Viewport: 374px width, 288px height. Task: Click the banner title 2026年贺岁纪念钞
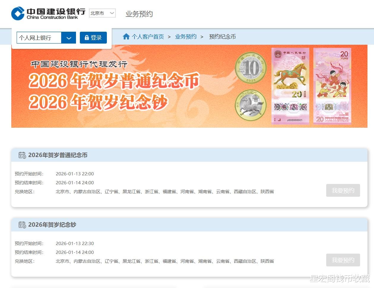tap(98, 102)
